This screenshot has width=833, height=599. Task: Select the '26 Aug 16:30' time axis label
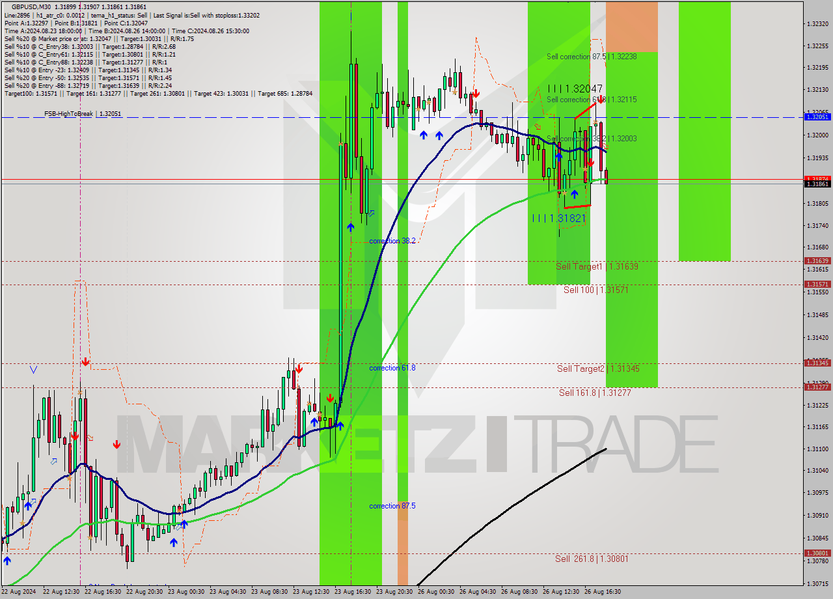coord(603,592)
